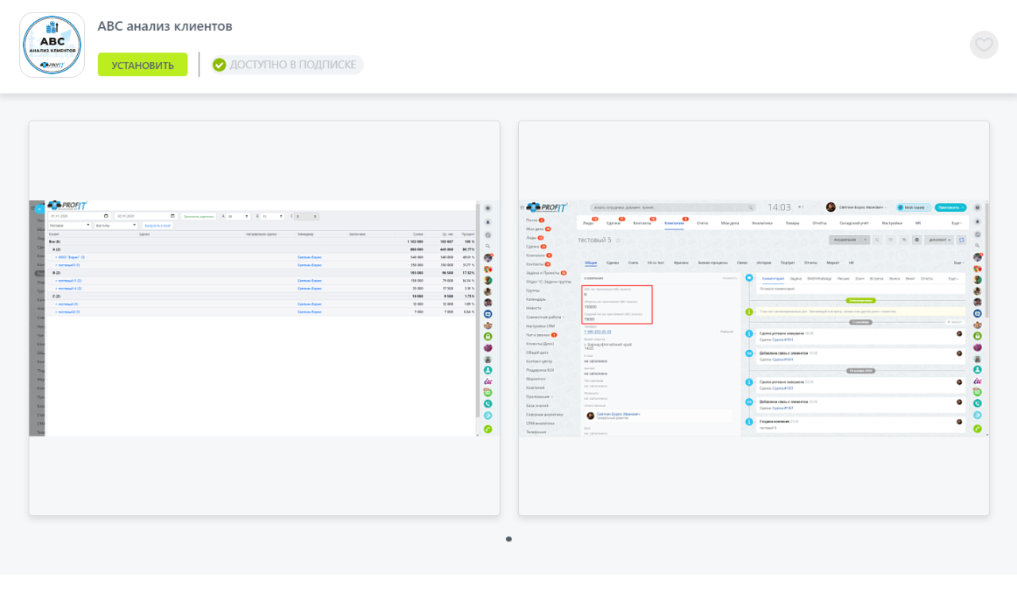Click the blue clock icon beside "Сделка успешно завершена"
The image size is (1017, 615).
[x=748, y=333]
